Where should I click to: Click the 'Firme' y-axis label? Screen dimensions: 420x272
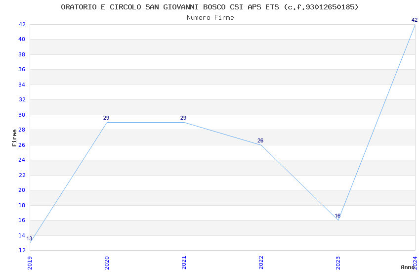click(14, 138)
